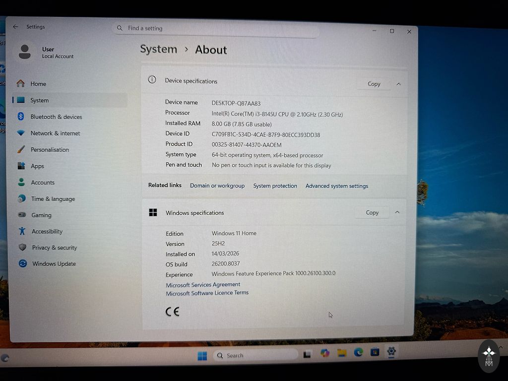Copy the Windows specifications
Screen dimensions: 508x381
point(372,212)
